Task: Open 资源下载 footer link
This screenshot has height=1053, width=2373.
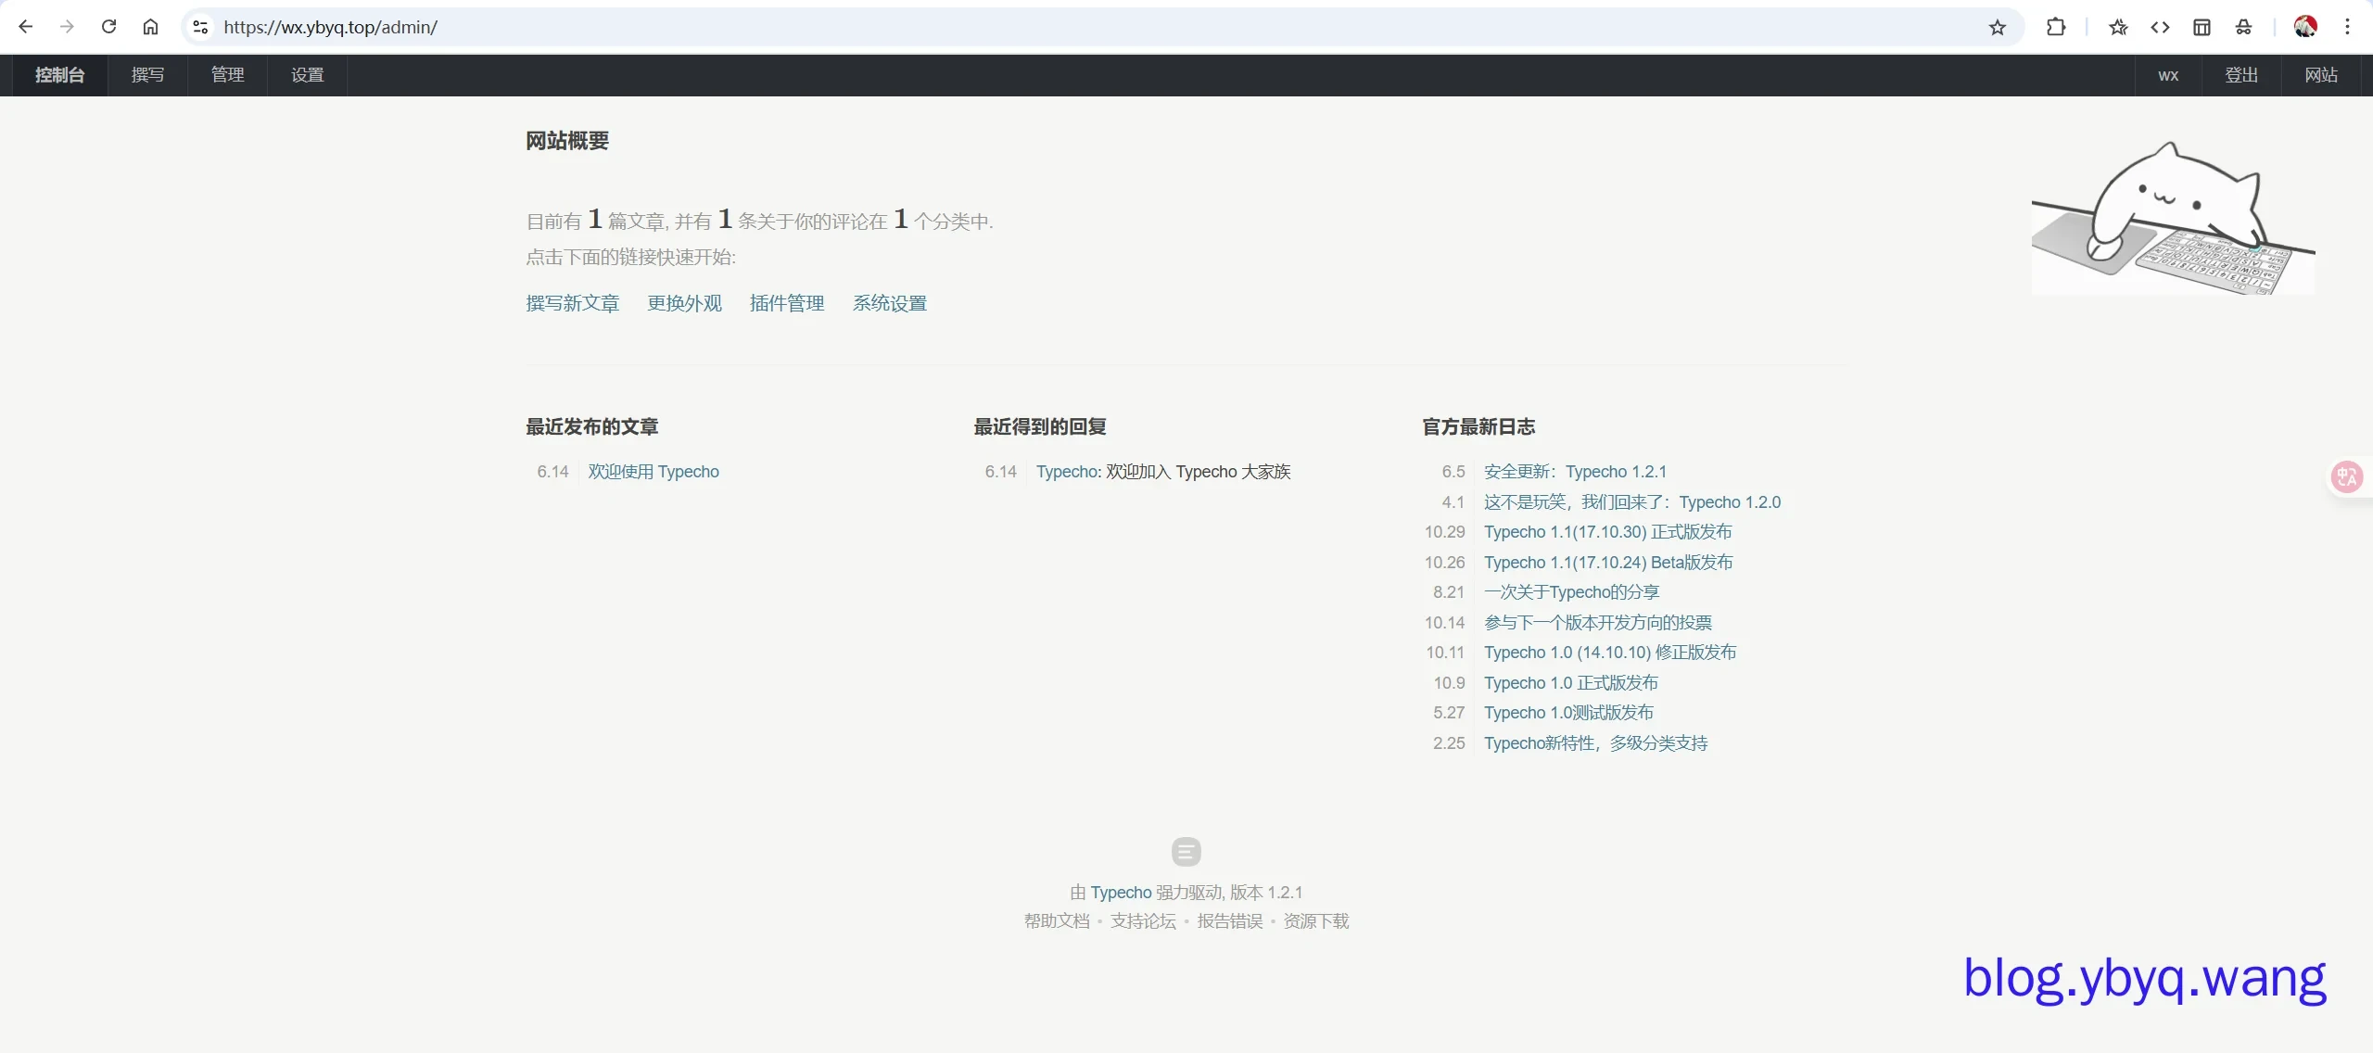Action: tap(1316, 921)
